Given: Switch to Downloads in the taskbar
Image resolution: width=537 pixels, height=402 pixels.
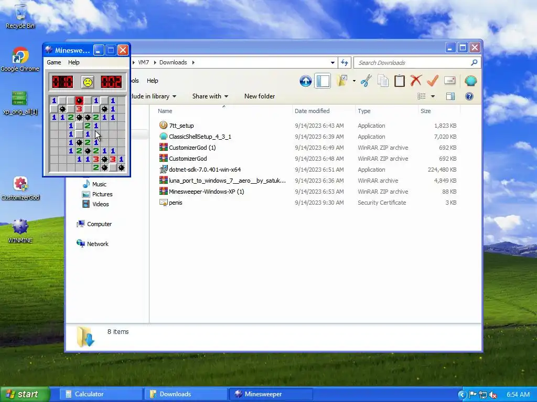Looking at the screenshot, I should pos(186,394).
